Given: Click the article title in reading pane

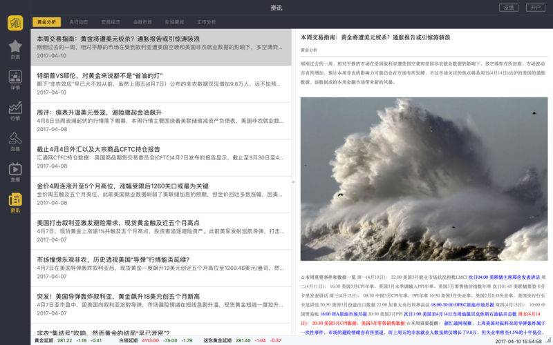Looking at the screenshot, I should click(375, 37).
